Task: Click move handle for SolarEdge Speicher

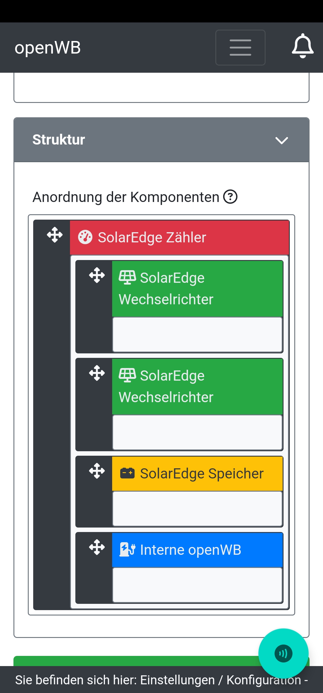Action: pyautogui.click(x=97, y=471)
